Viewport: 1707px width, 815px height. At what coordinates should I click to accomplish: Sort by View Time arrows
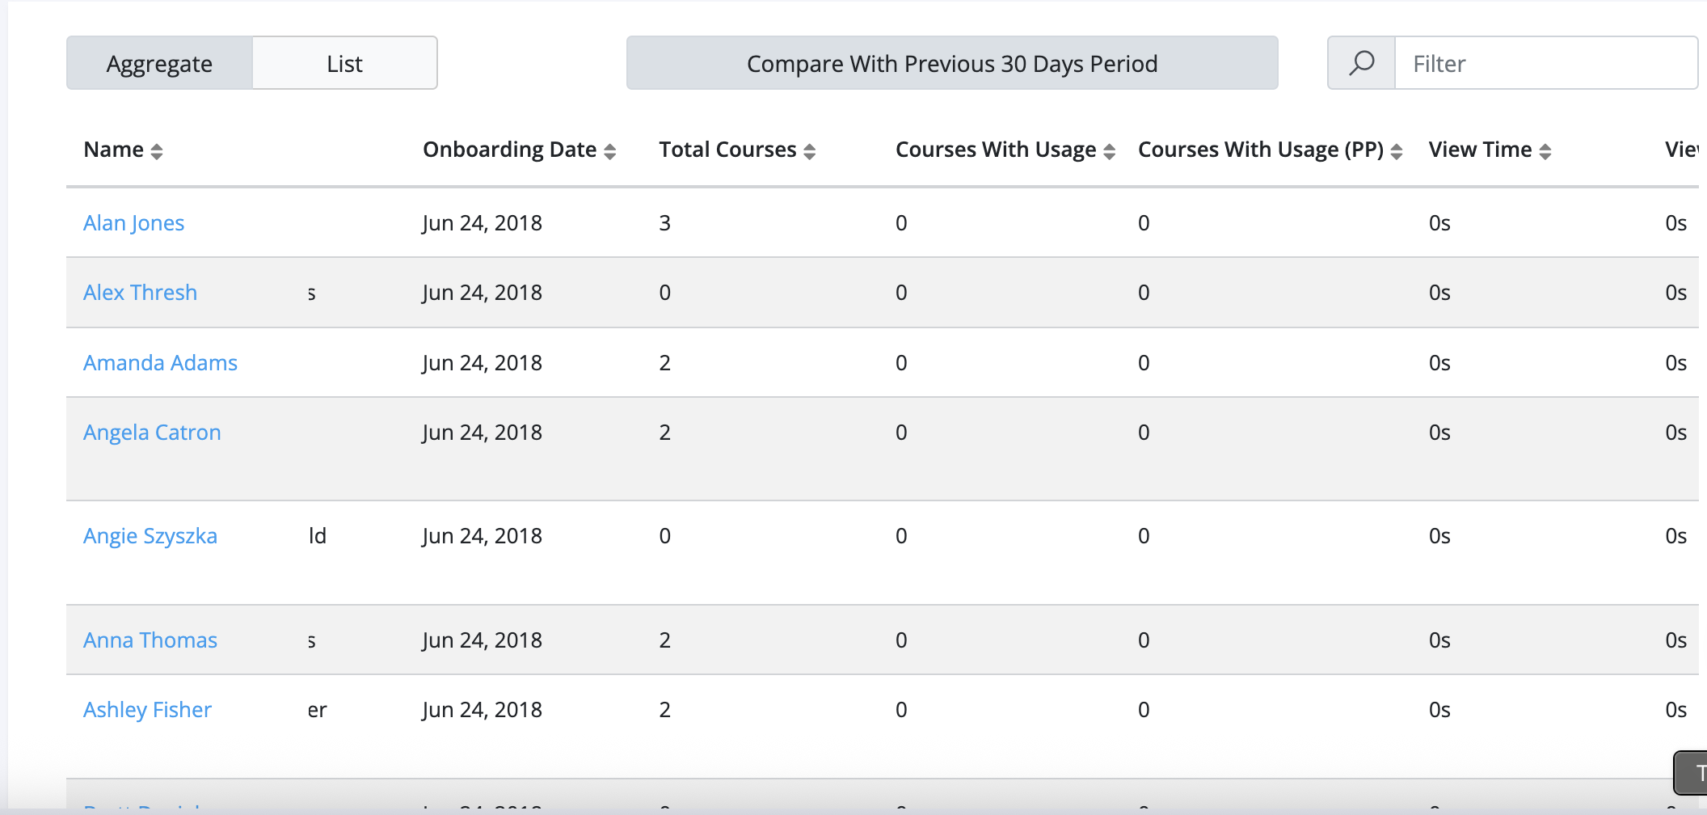pos(1545,151)
